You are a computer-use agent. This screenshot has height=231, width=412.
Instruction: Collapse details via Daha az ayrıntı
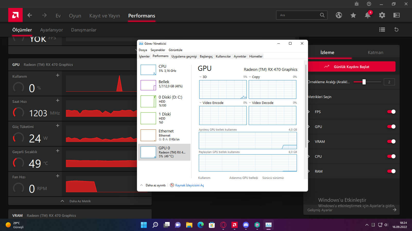[x=153, y=185]
